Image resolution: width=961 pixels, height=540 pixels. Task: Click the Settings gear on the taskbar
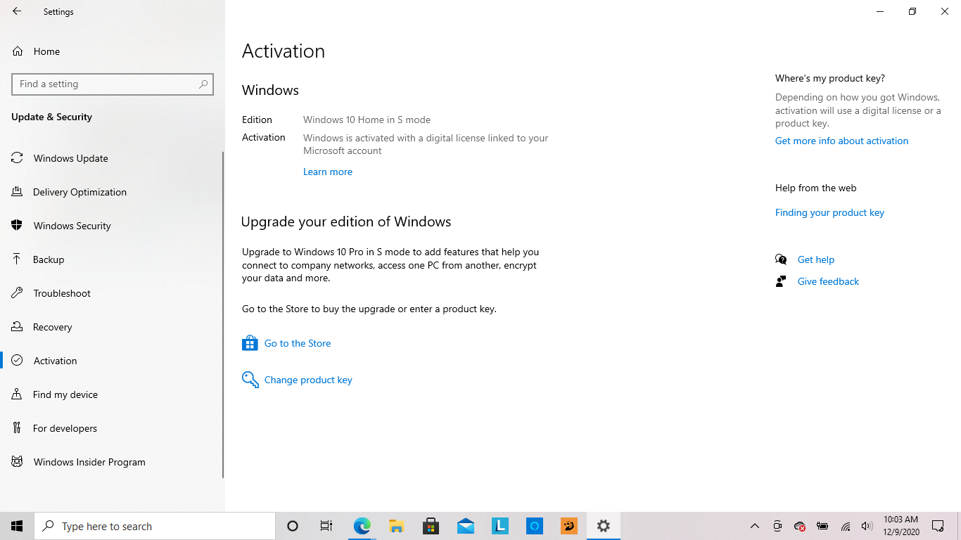click(603, 526)
